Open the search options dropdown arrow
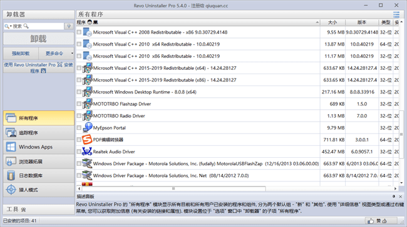This screenshot has width=407, height=227. 11,26
